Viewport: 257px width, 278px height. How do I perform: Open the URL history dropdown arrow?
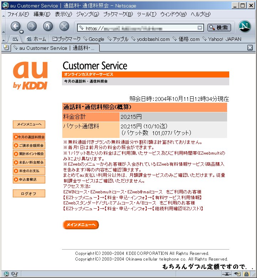[x=200, y=28]
